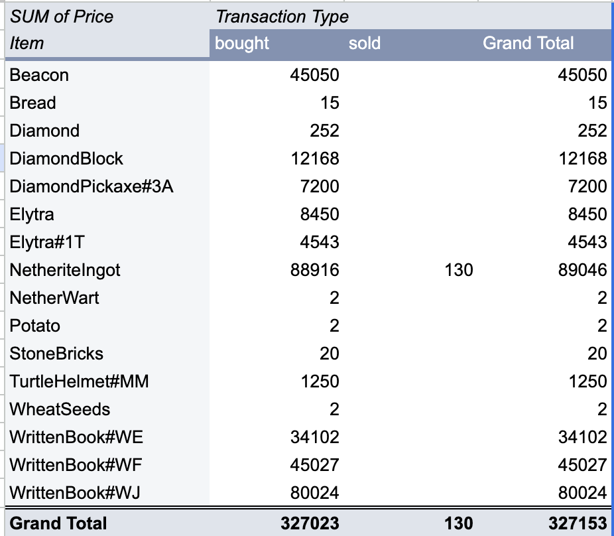Screen dimensions: 614x536
Task: Click the DiamondBlock item cell
Action: click(x=66, y=159)
